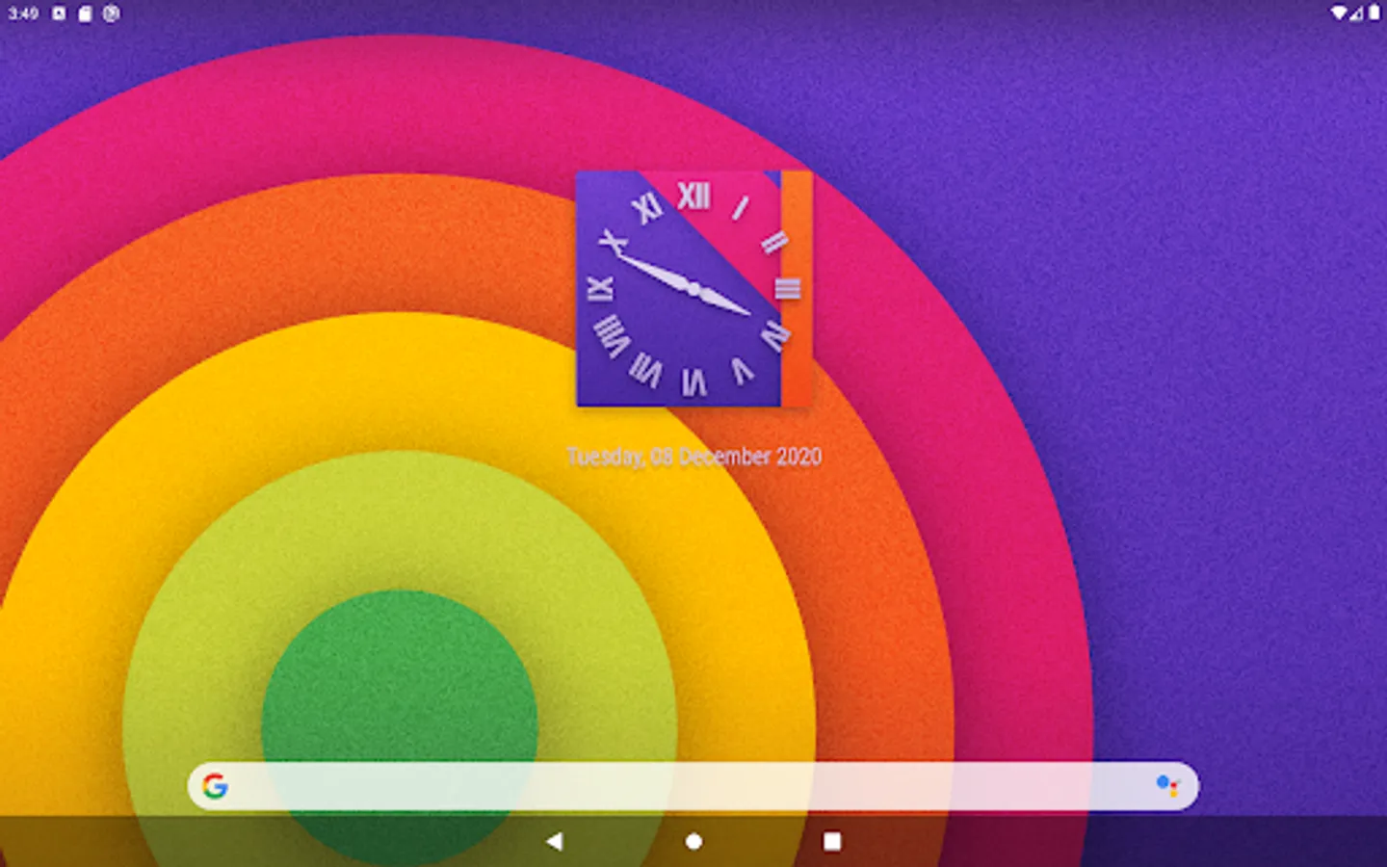Tap the date text Tuesday, 08 December 2020
Image resolution: width=1387 pixels, height=867 pixels.
tap(693, 457)
